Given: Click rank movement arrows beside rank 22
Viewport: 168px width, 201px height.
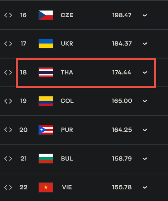Looking at the screenshot, I should 8,187.
